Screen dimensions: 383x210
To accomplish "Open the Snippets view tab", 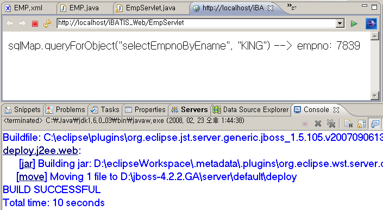I will click(22, 110).
